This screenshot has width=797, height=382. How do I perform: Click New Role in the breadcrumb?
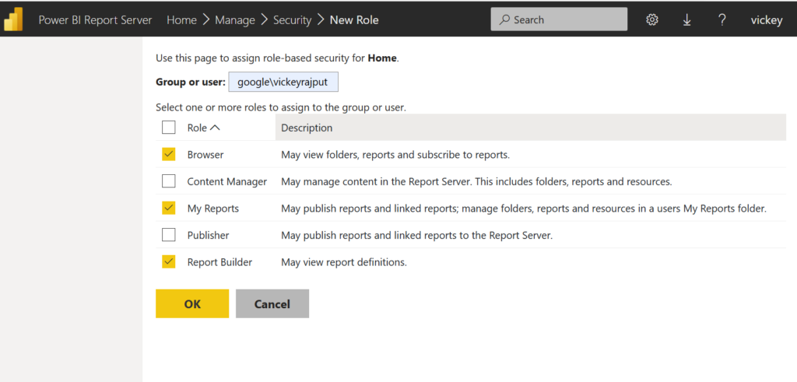click(354, 19)
